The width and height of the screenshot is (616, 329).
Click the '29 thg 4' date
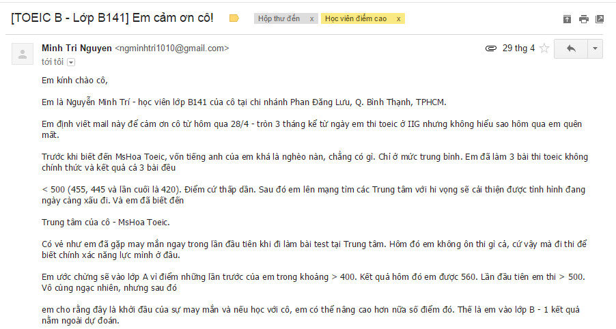[x=518, y=48]
